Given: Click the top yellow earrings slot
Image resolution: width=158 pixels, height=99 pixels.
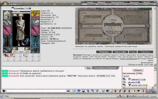Looking at the screenshot, I should pyautogui.click(x=35, y=12).
